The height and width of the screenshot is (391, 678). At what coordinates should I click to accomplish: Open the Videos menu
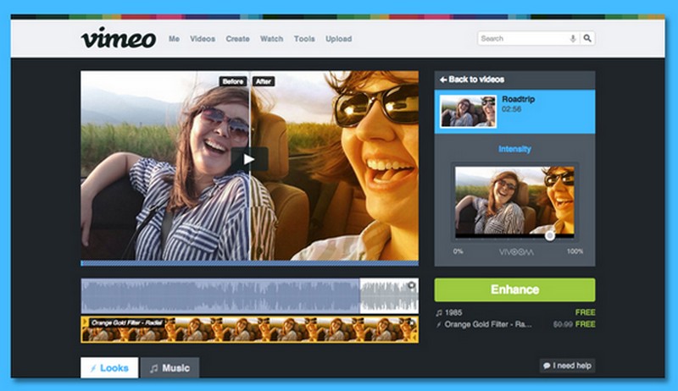pos(203,39)
